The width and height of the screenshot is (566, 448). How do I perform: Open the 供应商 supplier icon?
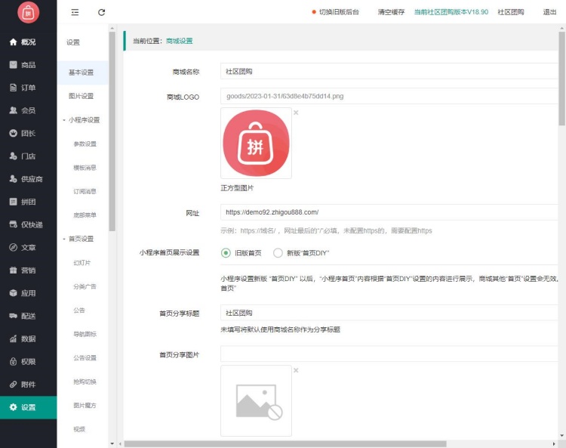tap(13, 178)
